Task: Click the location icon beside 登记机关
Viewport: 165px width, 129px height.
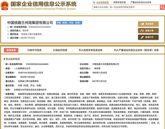Action: point(8,34)
